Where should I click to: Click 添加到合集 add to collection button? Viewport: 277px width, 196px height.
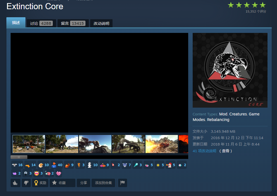[103, 183]
